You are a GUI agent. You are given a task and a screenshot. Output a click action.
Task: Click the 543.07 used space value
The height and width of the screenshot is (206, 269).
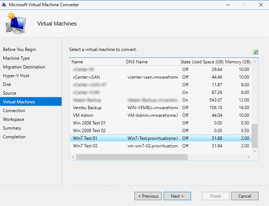point(216,100)
